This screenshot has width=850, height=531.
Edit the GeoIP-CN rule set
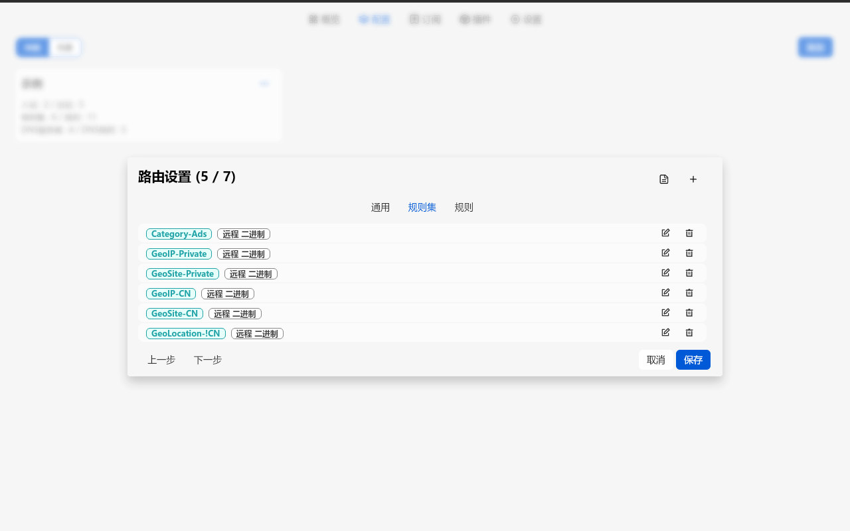pyautogui.click(x=665, y=293)
